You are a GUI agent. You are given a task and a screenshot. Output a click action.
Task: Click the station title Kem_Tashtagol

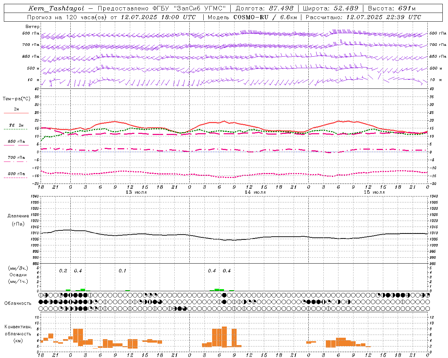[x=56, y=8]
